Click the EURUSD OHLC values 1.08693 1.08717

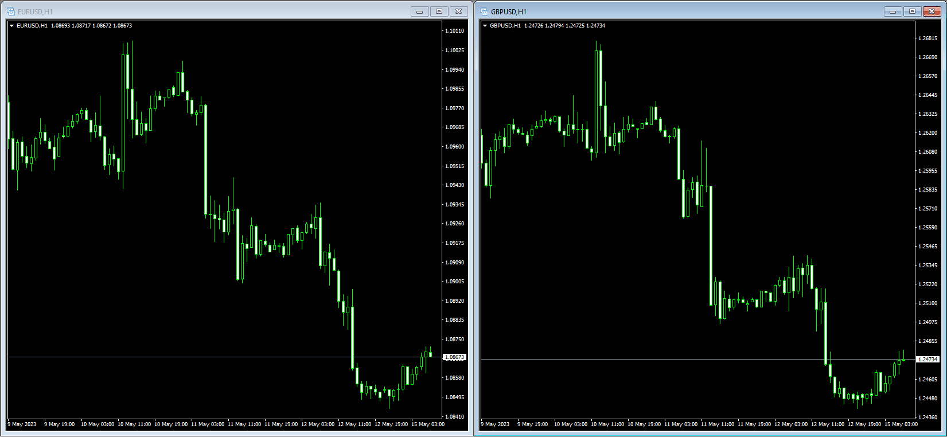71,25
